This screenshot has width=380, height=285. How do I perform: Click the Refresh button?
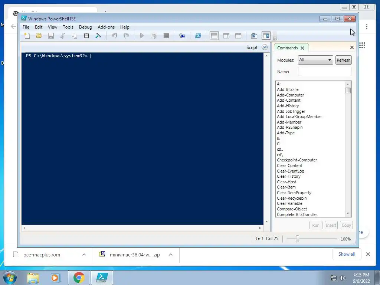tap(343, 60)
